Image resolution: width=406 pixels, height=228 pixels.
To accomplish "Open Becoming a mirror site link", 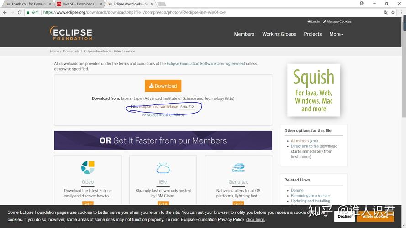I will point(310,196).
